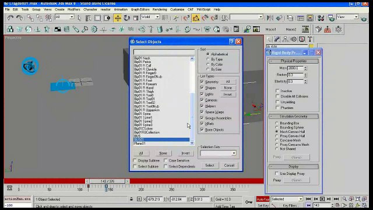Activate the Select and Scale tool

(136, 18)
